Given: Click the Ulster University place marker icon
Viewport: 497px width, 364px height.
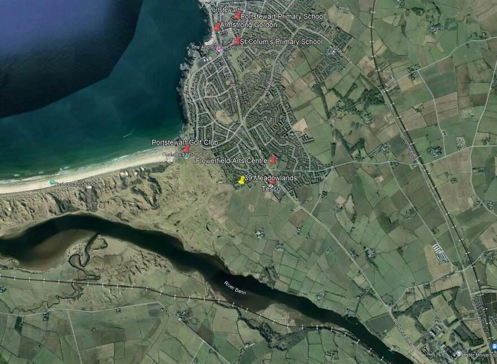Looking at the screenshot, I should (x=459, y=353).
